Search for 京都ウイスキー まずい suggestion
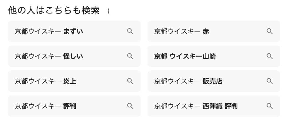Viewport: 284px width, 120px height. pyautogui.click(x=49, y=31)
